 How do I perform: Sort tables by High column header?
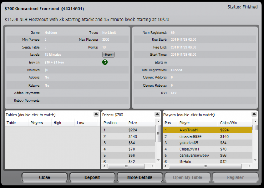coord(63,123)
